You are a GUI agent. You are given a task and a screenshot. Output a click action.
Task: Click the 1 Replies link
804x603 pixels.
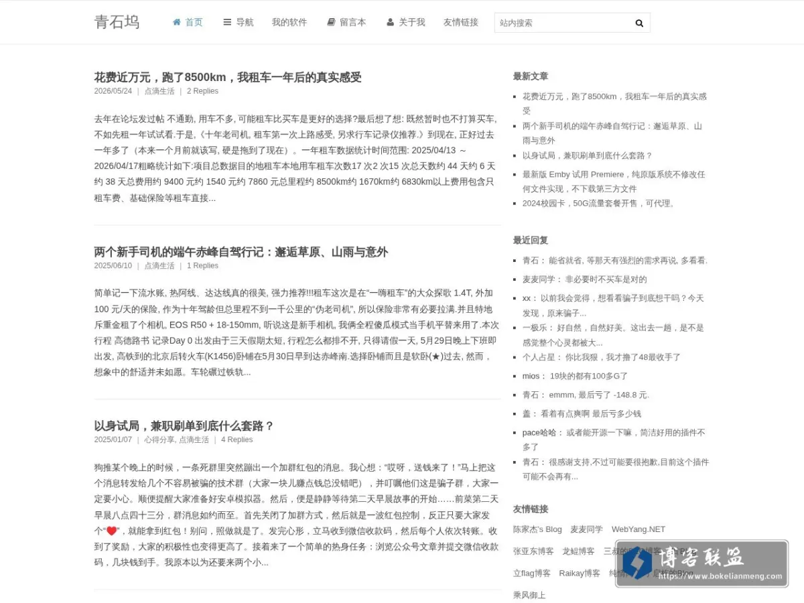pyautogui.click(x=202, y=266)
